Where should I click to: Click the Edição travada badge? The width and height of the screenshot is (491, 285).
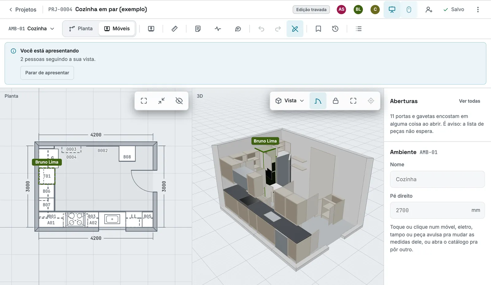[311, 9]
